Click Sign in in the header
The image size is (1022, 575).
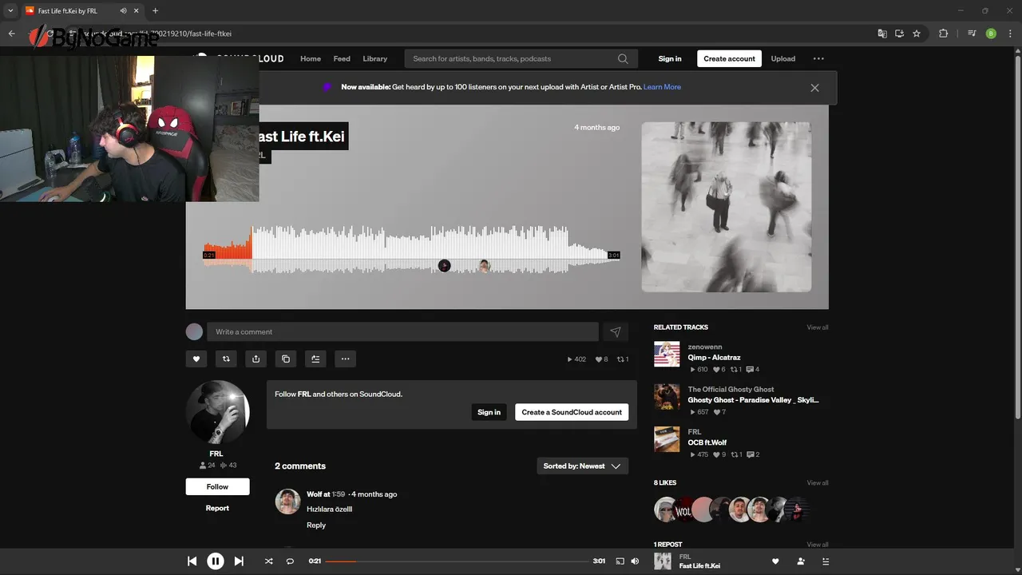(670, 58)
